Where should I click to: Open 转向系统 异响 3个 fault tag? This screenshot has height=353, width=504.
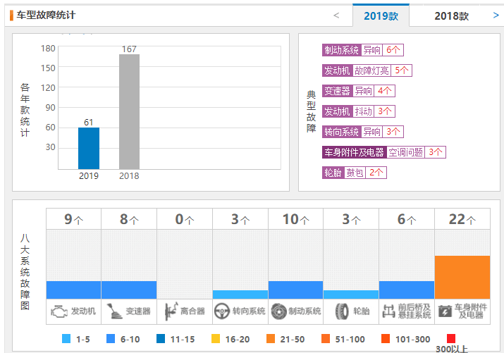click(x=363, y=132)
